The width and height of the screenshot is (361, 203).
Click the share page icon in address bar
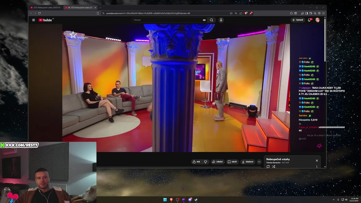click(x=241, y=13)
